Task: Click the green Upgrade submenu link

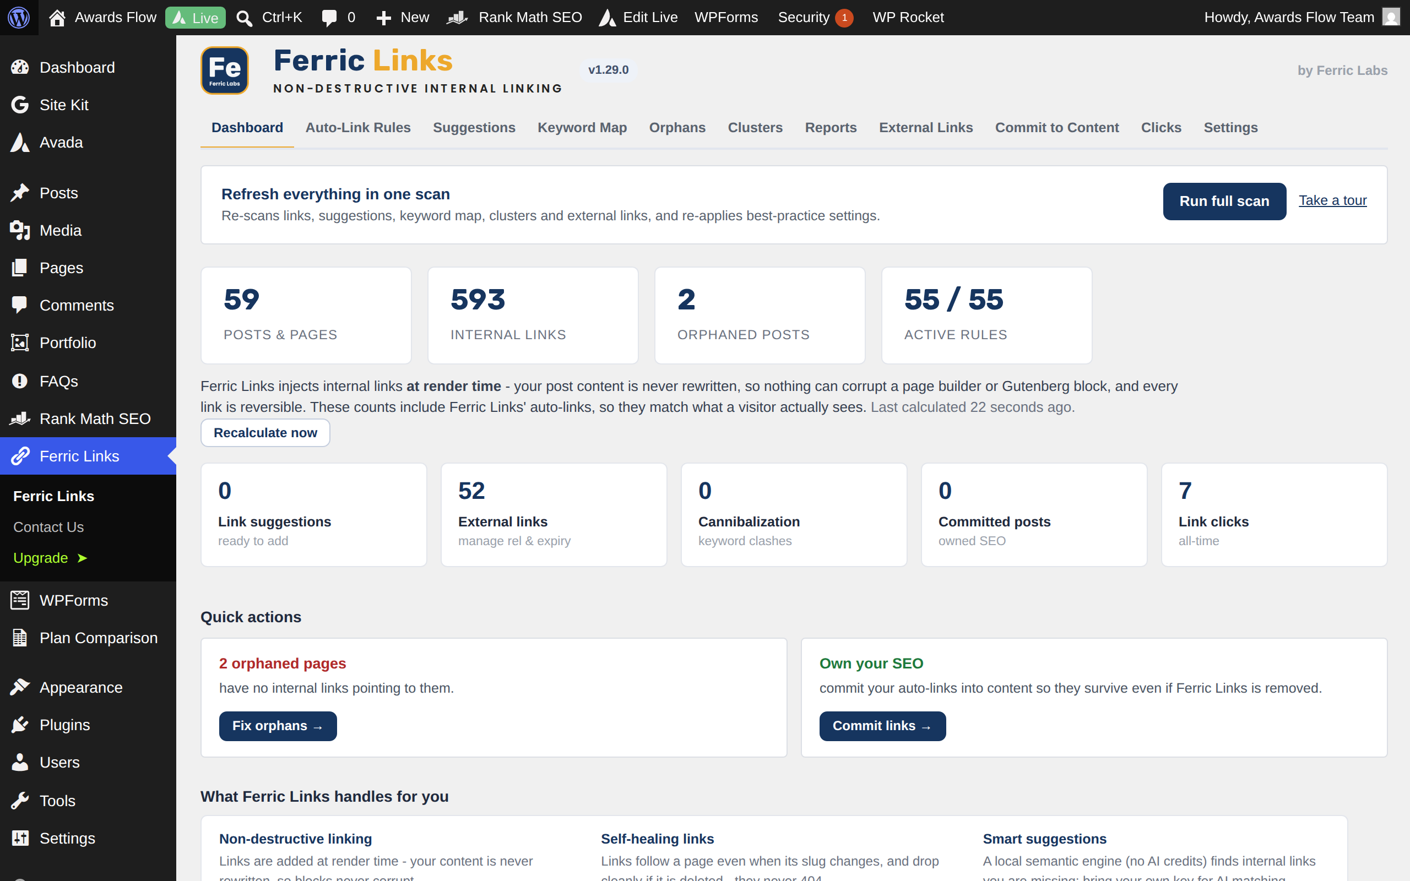Action: pos(50,558)
